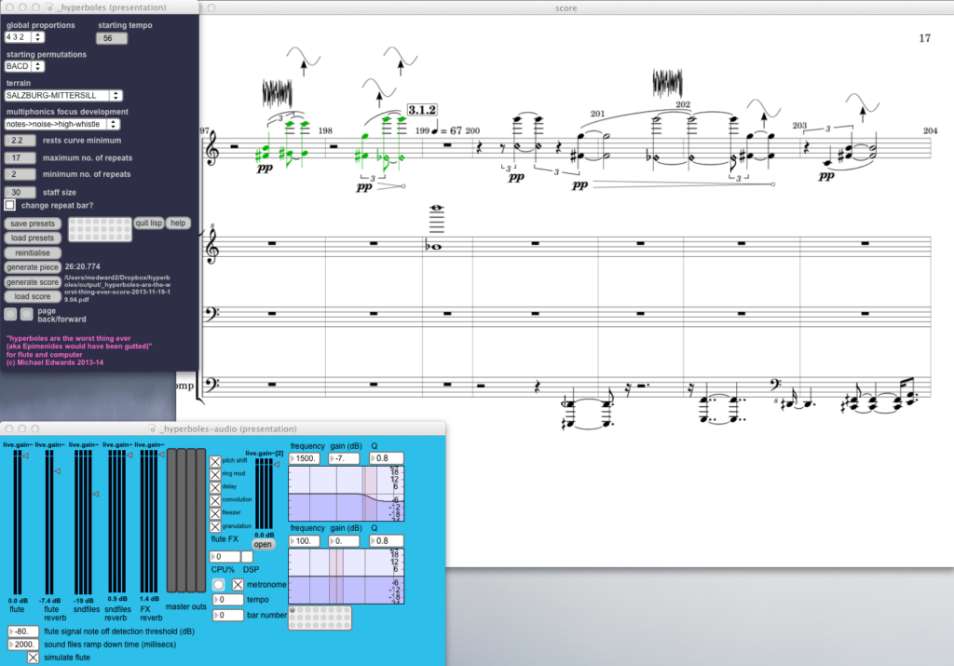Open the starting permutations BACD menu
Image resolution: width=954 pixels, height=666 pixels.
click(24, 66)
